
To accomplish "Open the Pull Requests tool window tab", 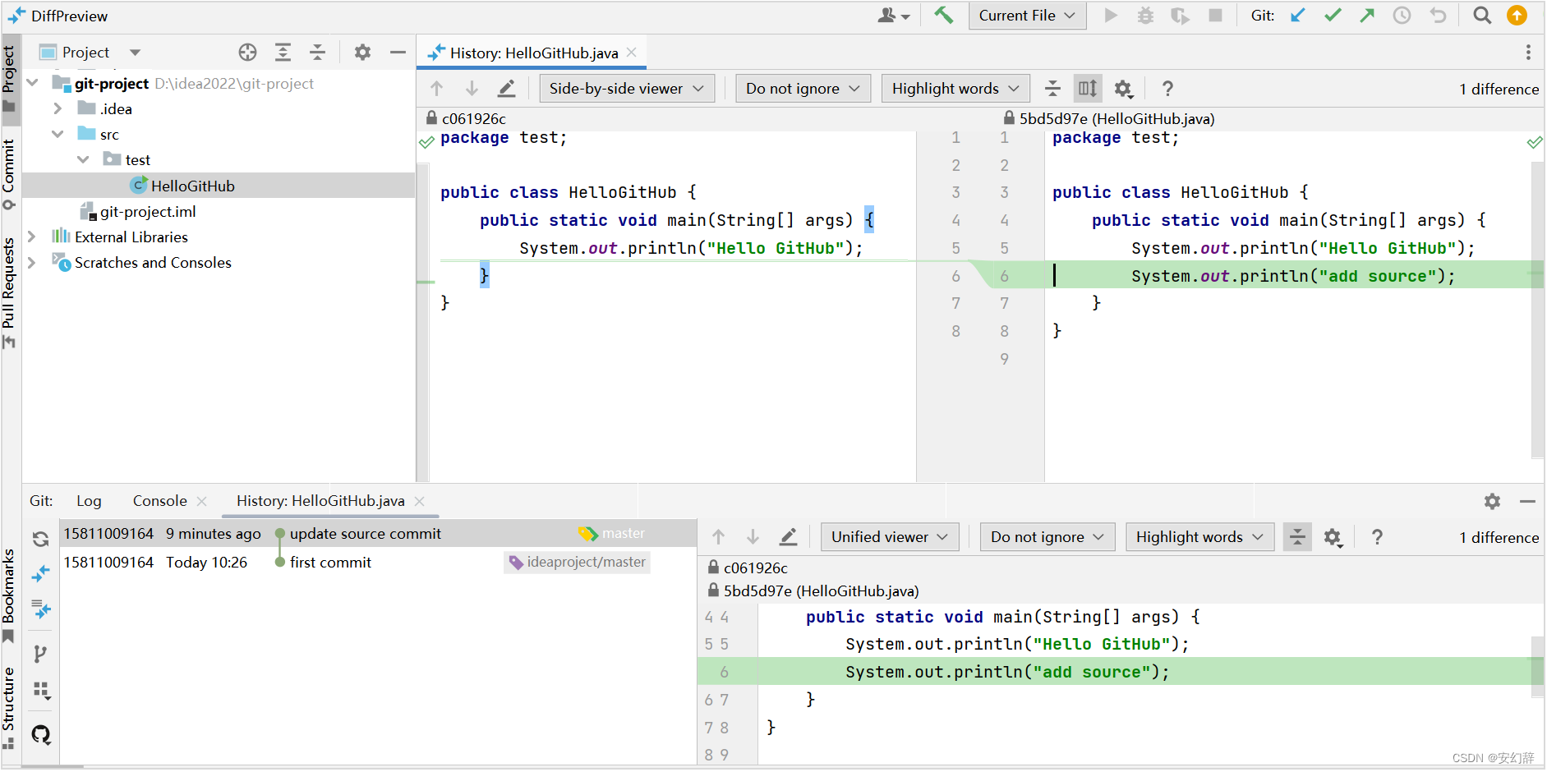I will point(9,292).
